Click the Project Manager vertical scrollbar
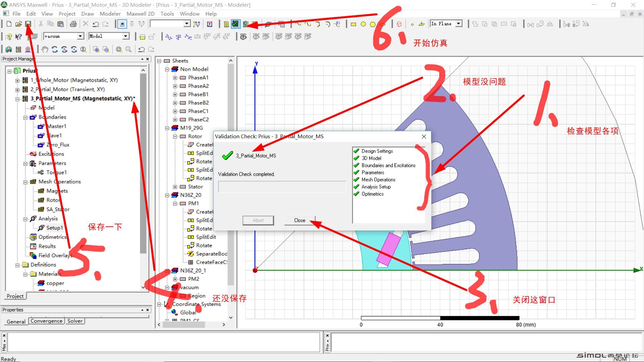The height and width of the screenshot is (362, 644). coord(143,163)
